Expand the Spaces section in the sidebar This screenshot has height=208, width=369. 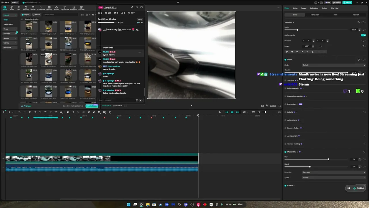click(10, 38)
